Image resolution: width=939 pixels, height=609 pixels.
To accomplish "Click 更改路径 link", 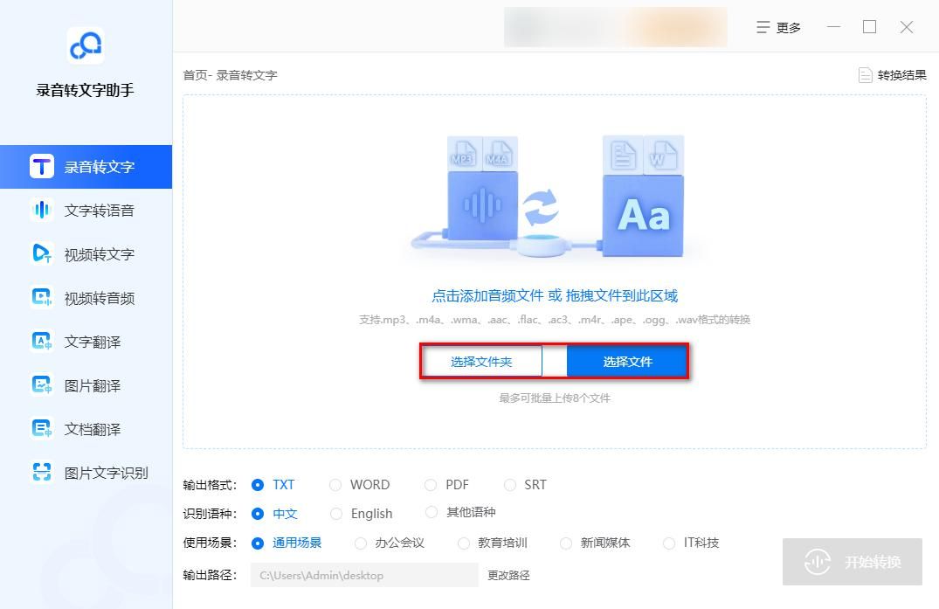I will [508, 576].
